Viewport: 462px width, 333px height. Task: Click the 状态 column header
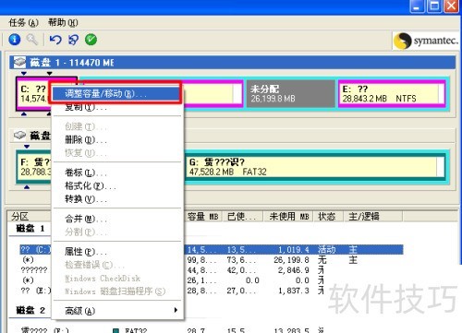tap(328, 217)
